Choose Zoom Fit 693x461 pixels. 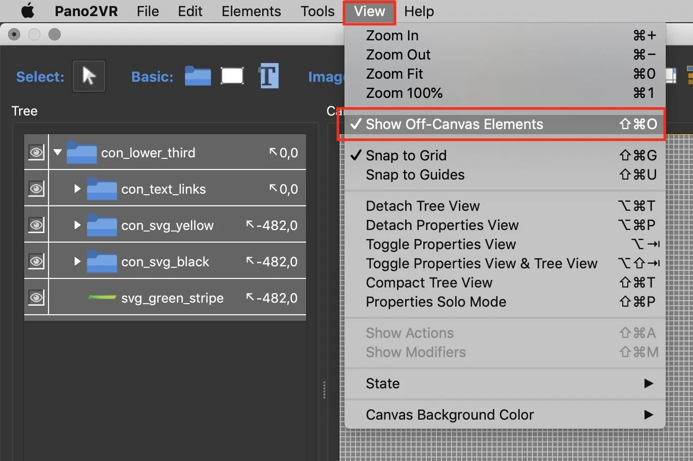tap(505, 74)
